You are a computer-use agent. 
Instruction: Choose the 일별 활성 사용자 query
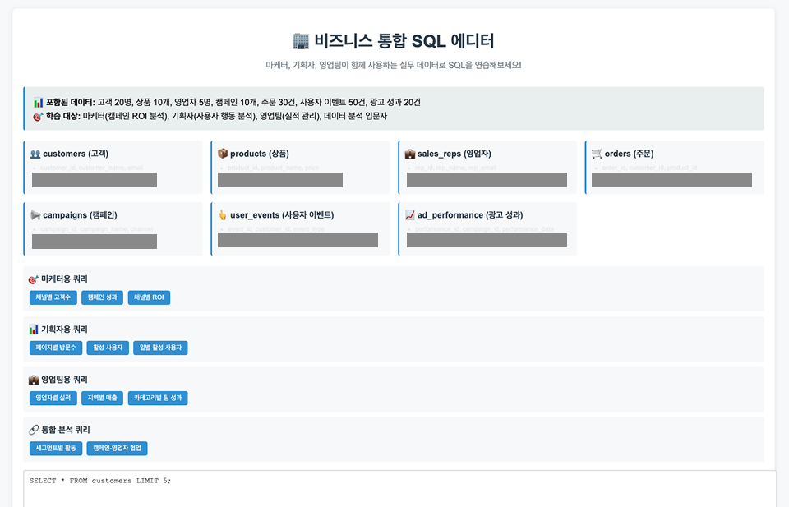pyautogui.click(x=160, y=348)
